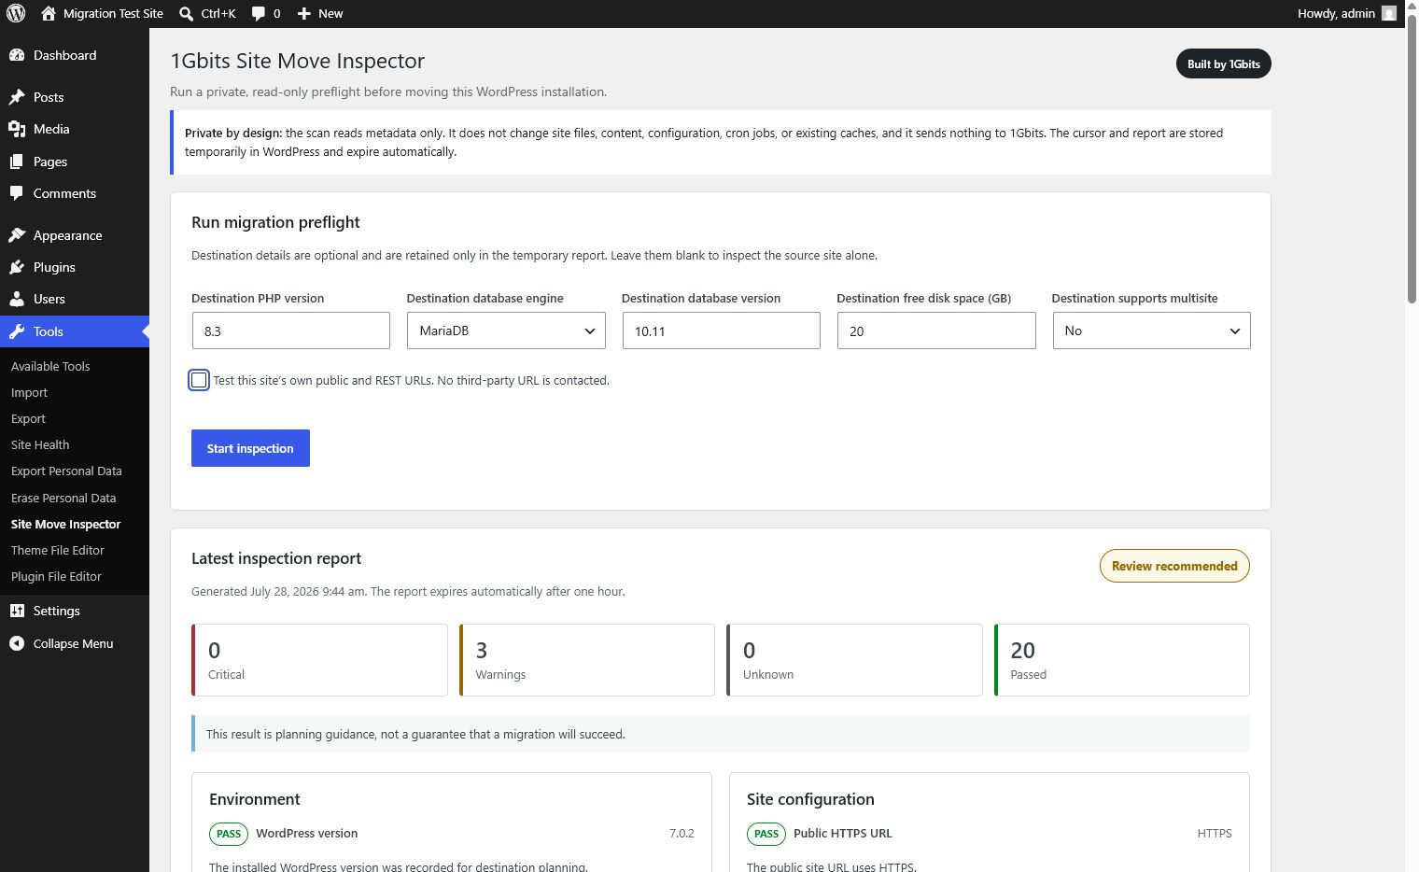Screen dimensions: 1419x872
Task: Click the Built by 1Gbits badge
Action: (1223, 63)
